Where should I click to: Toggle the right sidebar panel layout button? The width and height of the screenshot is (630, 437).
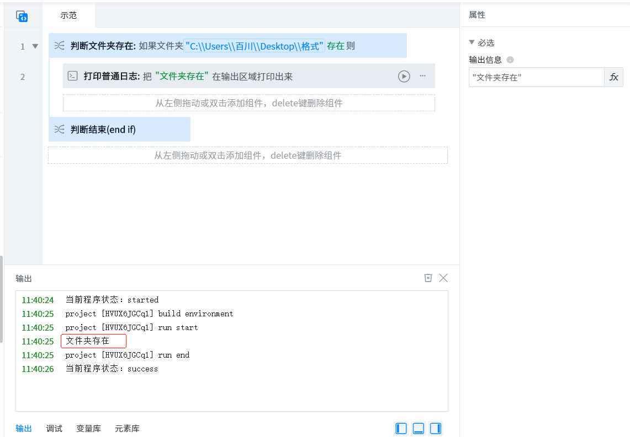click(x=436, y=428)
